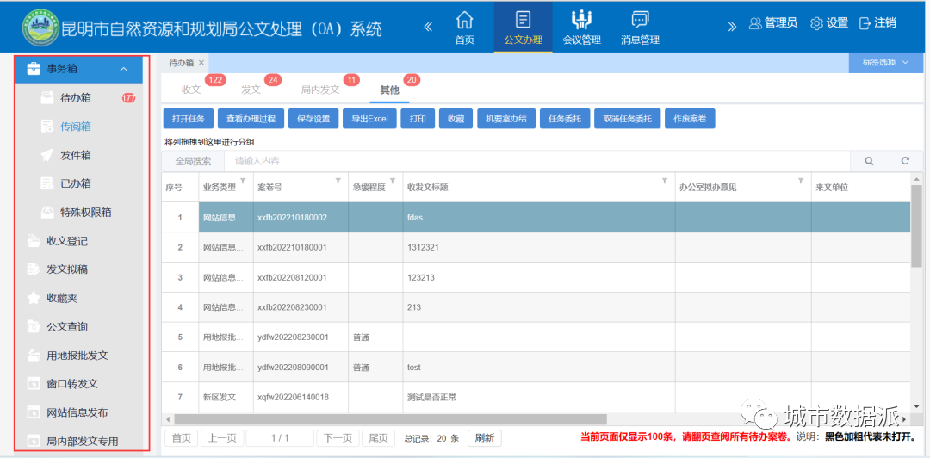Screen dimensions: 930x458
Task: Close the 待办箱 tab
Action: pyautogui.click(x=201, y=62)
